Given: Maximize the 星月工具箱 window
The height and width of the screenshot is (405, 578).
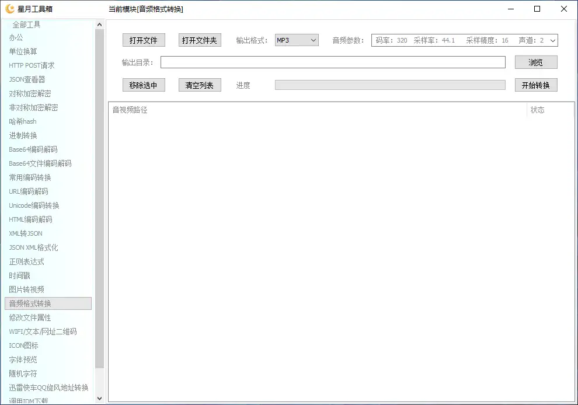Looking at the screenshot, I should [x=537, y=9].
